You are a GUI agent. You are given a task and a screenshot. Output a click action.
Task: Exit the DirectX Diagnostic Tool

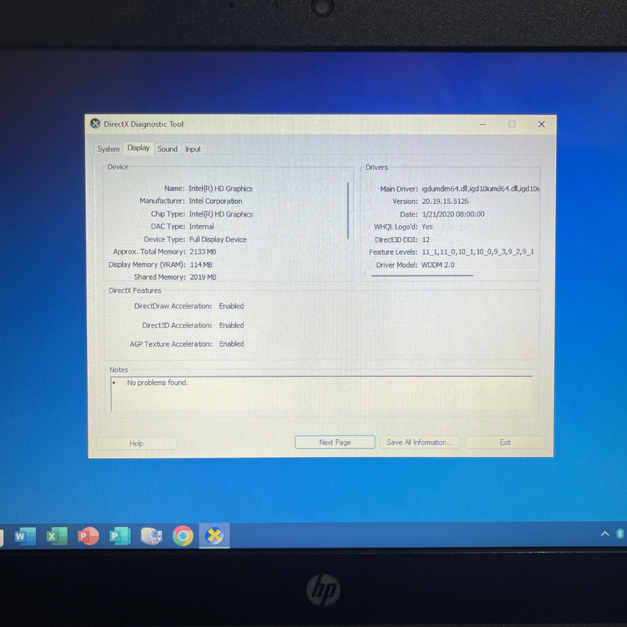pyautogui.click(x=505, y=443)
